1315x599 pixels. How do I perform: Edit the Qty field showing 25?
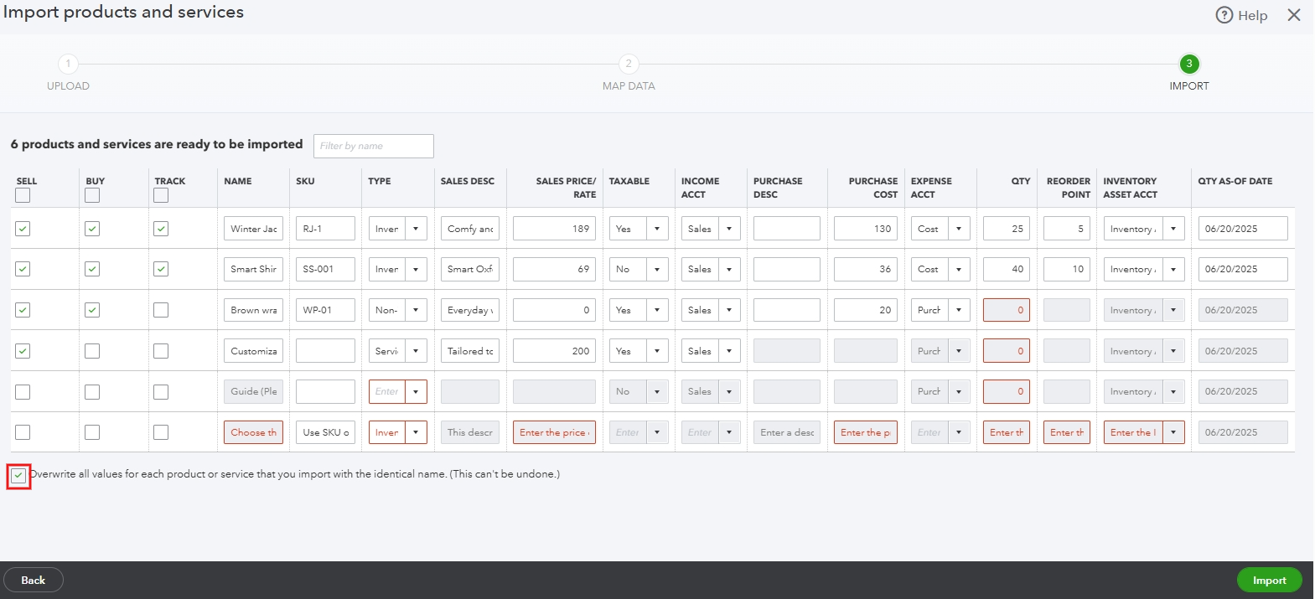1007,229
